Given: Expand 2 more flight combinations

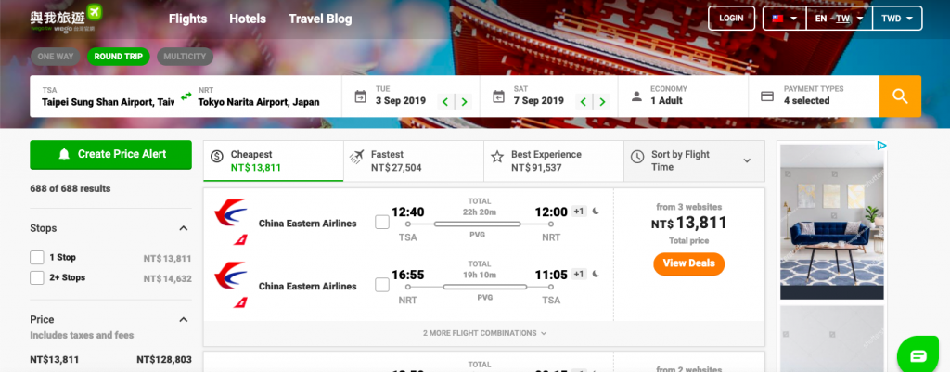Looking at the screenshot, I should pyautogui.click(x=484, y=333).
